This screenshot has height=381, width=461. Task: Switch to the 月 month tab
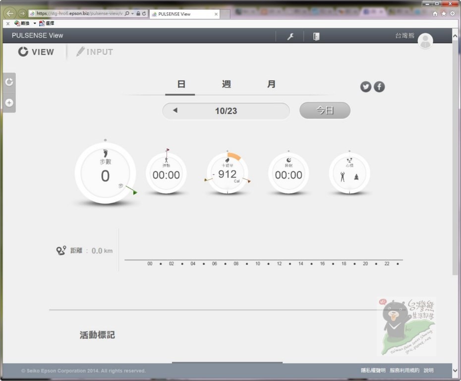coord(271,84)
